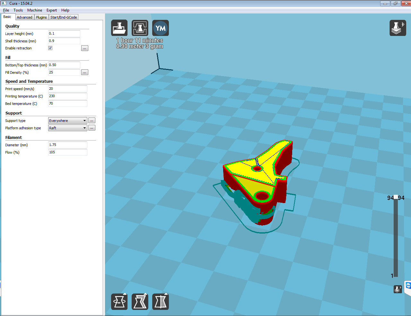Select the Basic tab
This screenshot has height=316, width=411.
click(7, 17)
